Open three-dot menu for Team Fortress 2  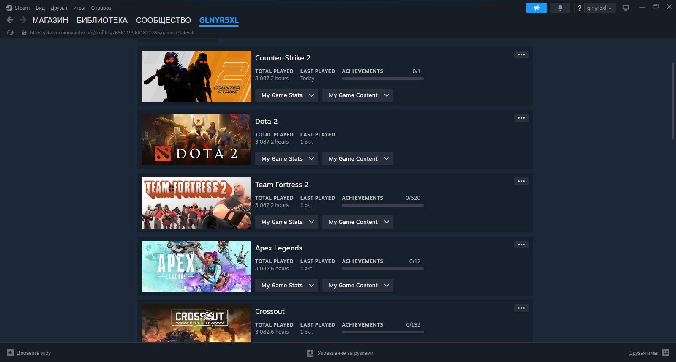pos(521,181)
